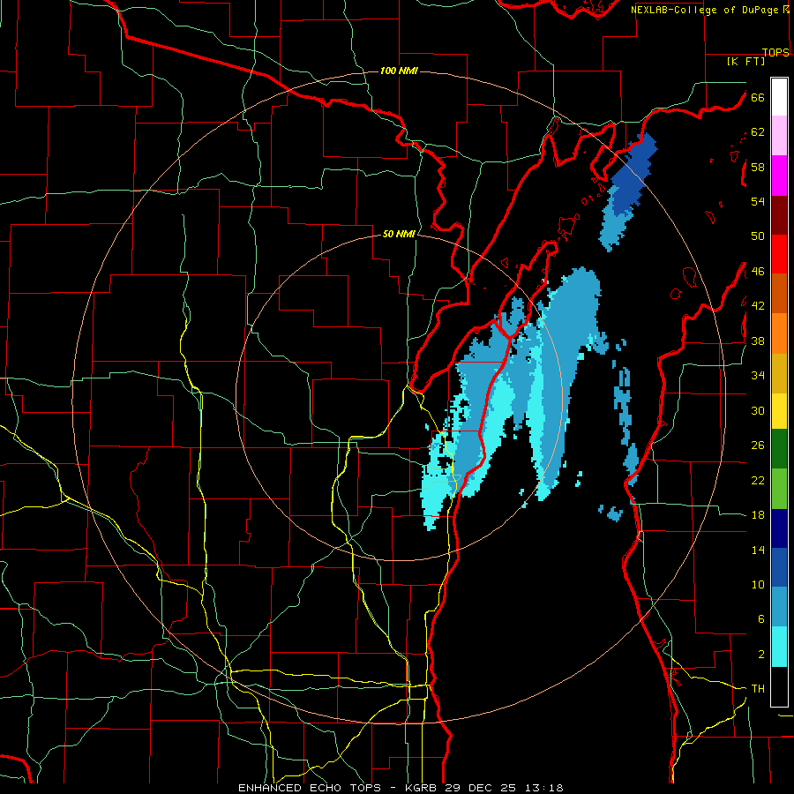Image resolution: width=794 pixels, height=794 pixels.
Task: Click the legend value 54
Action: [758, 201]
